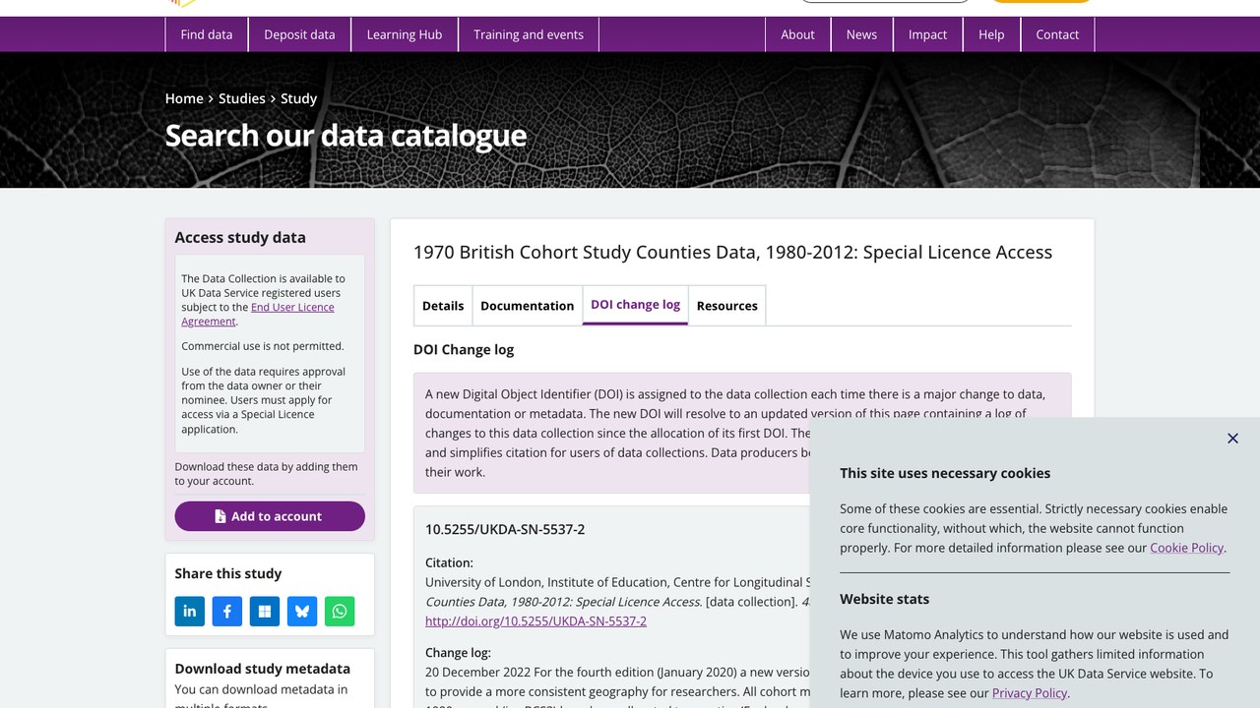1260x708 pixels.
Task: Open Training and events
Action: click(529, 34)
